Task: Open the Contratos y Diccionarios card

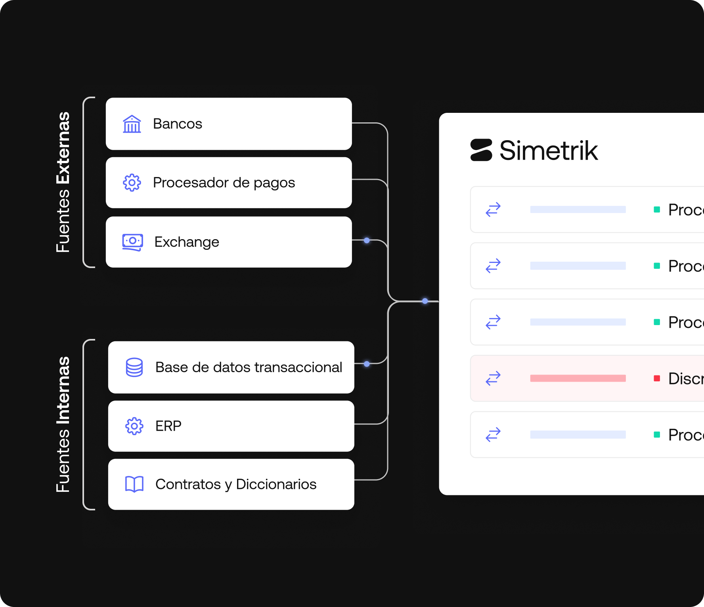Action: (231, 484)
